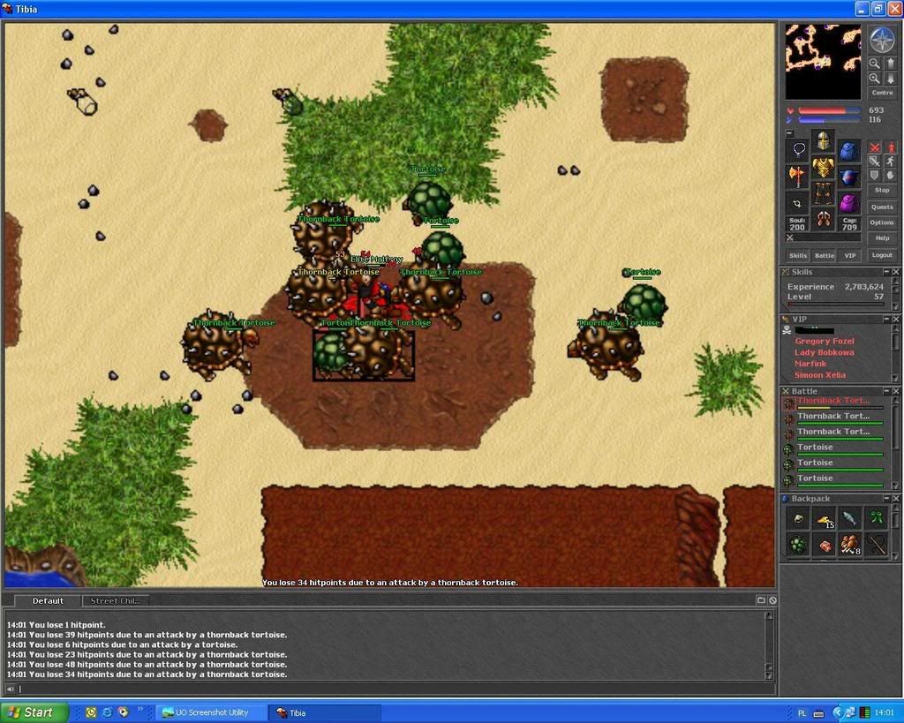Toggle chat volume say mode button
The image size is (904, 723).
[10, 689]
